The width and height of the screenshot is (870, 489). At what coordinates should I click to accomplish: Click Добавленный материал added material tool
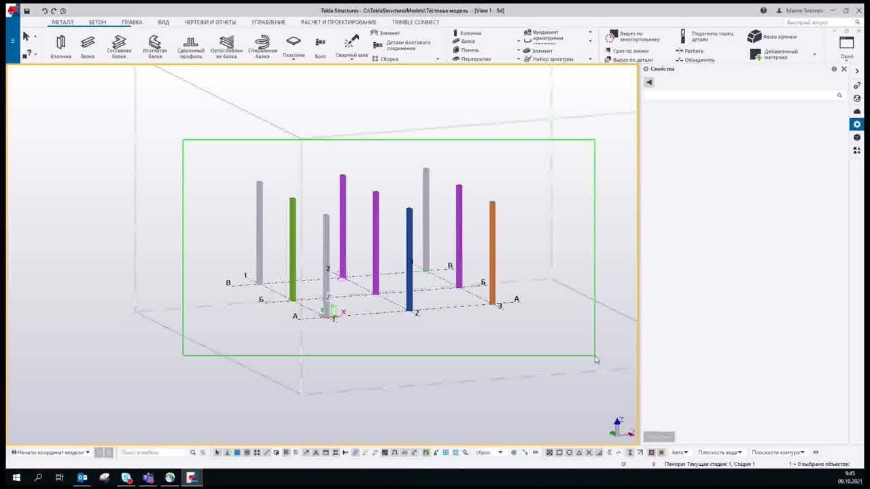[774, 54]
